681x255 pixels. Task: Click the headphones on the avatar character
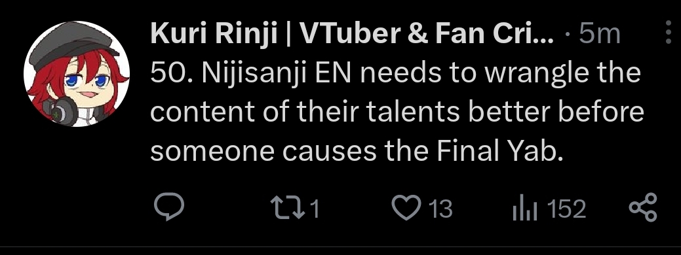coord(61,111)
